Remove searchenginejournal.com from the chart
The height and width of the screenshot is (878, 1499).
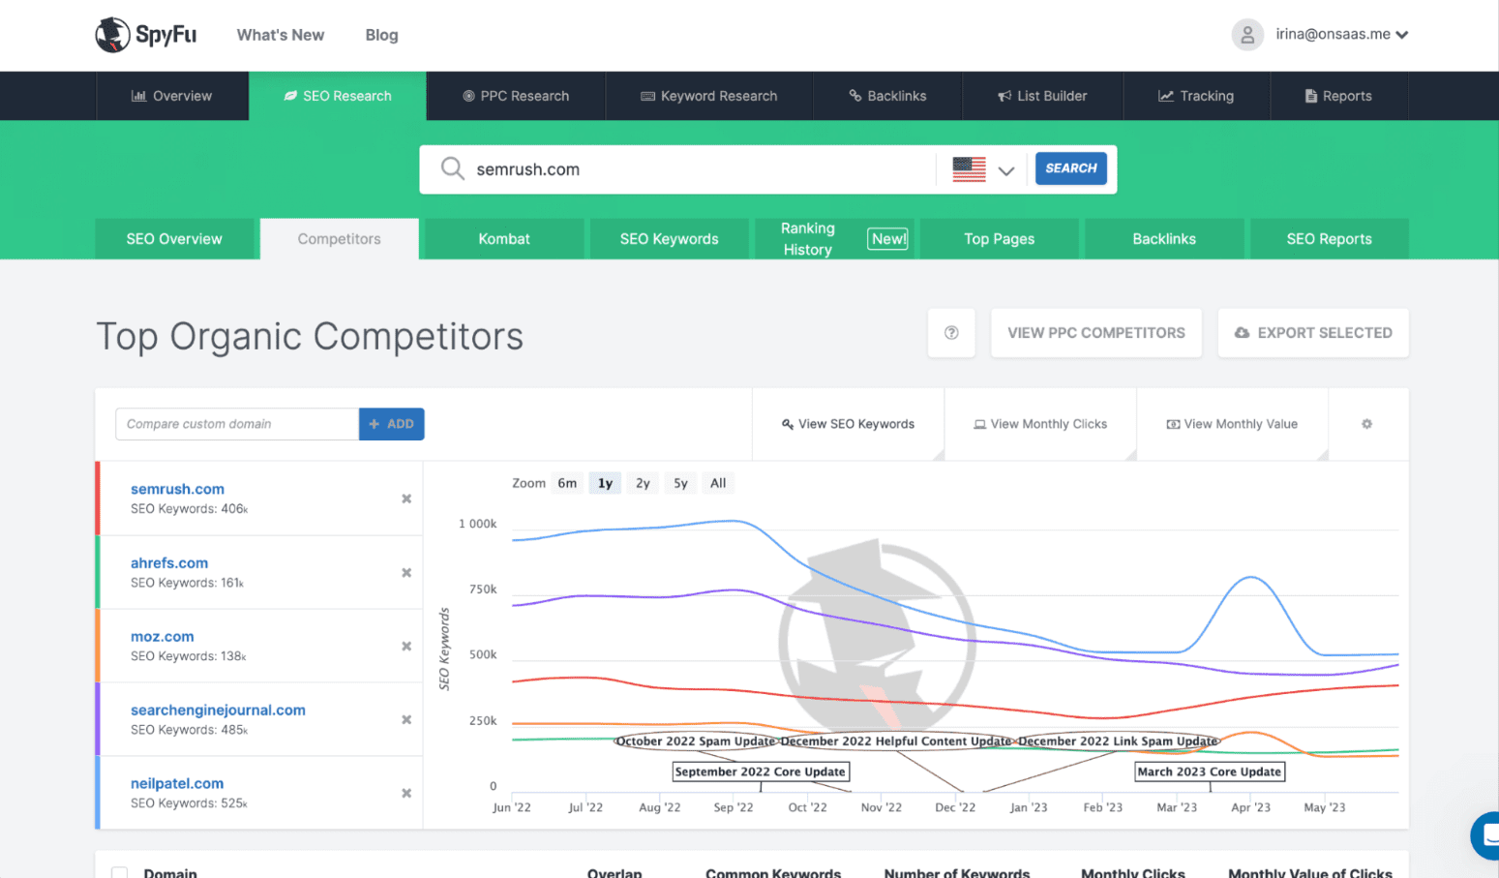(406, 719)
